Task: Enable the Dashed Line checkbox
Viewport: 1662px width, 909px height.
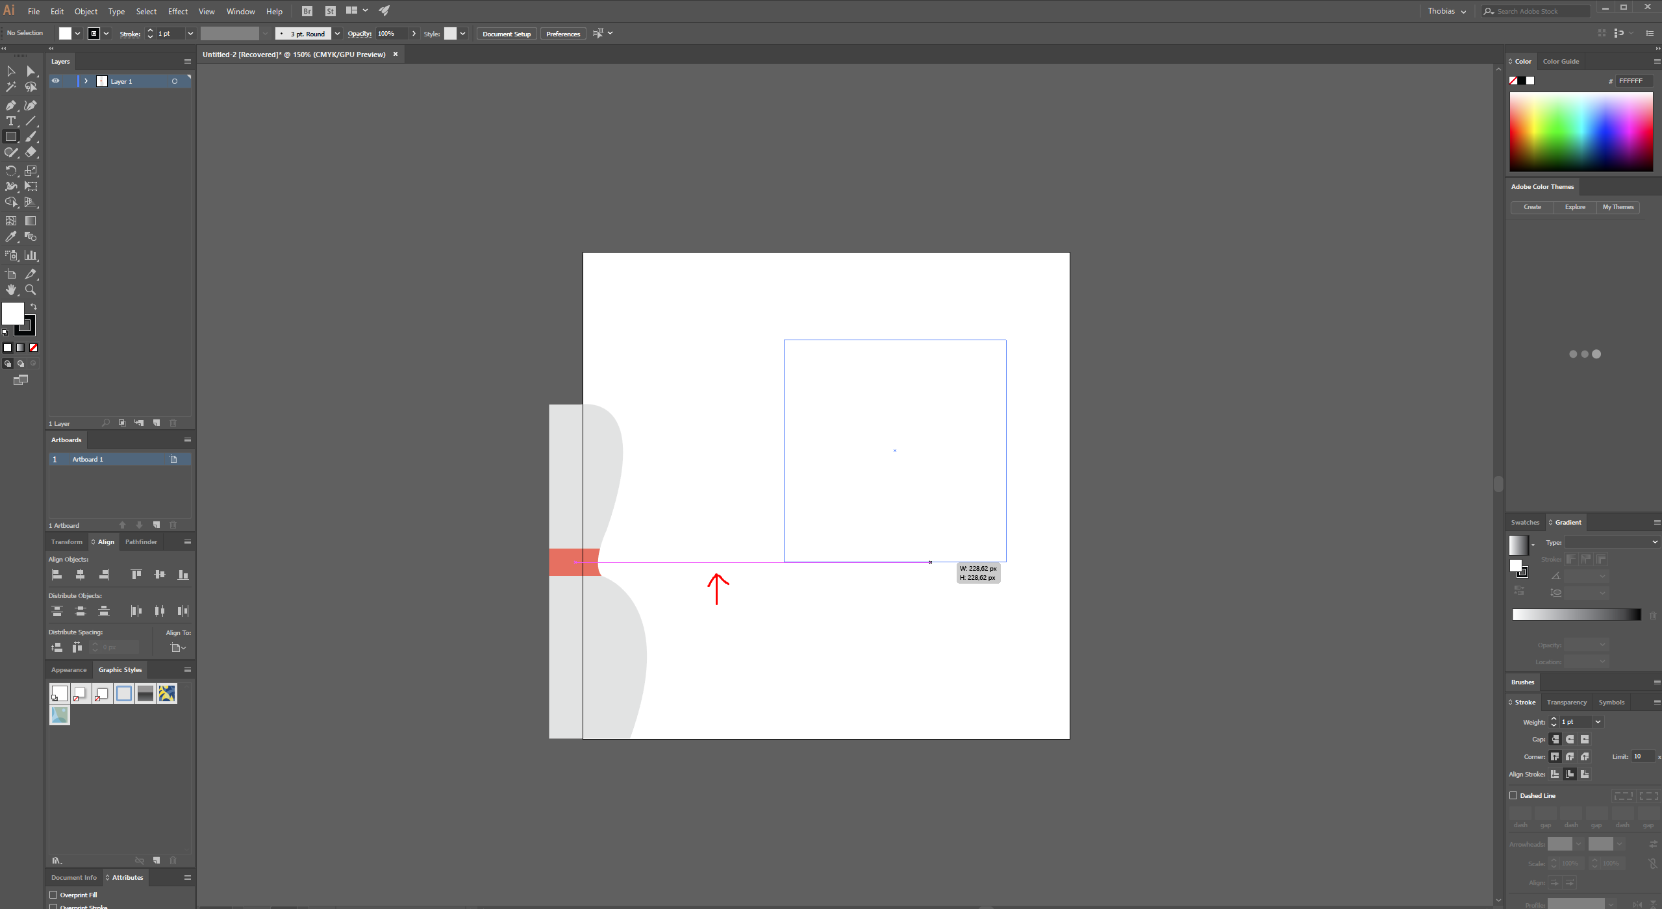Action: point(1513,795)
